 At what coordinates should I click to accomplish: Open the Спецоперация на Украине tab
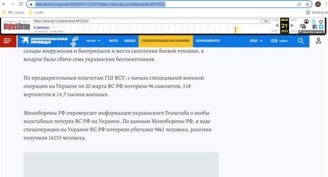point(165,41)
